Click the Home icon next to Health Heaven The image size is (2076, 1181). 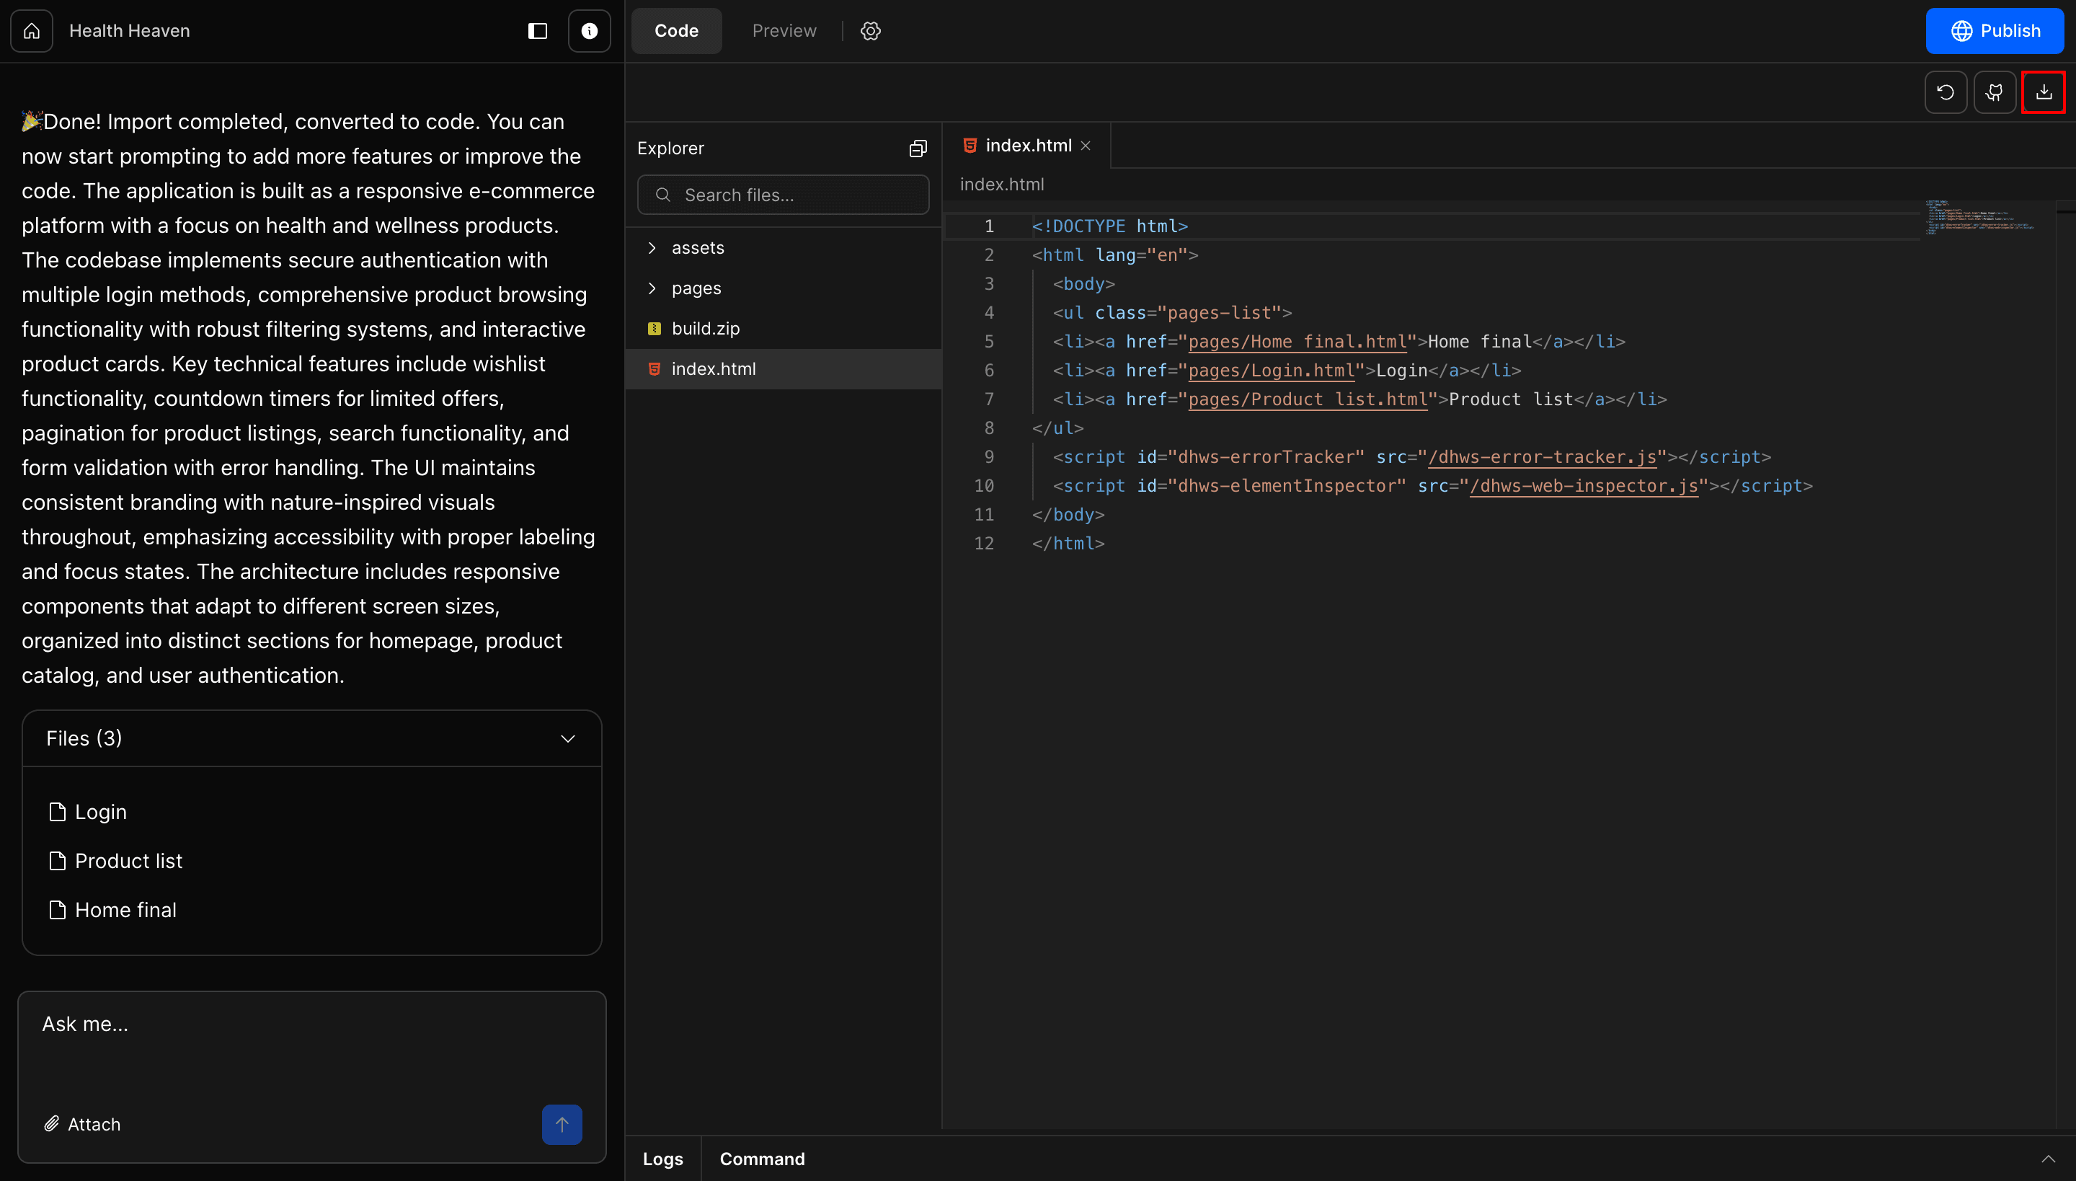[32, 31]
